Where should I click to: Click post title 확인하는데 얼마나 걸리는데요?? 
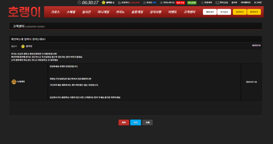[28, 39]
